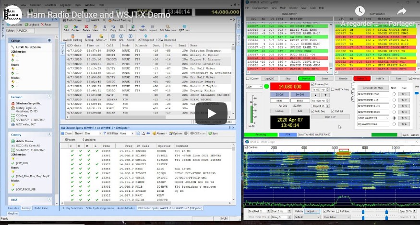Play the Ham Radio Deluxe demo video
This screenshot has height=225, width=420.
point(211,113)
